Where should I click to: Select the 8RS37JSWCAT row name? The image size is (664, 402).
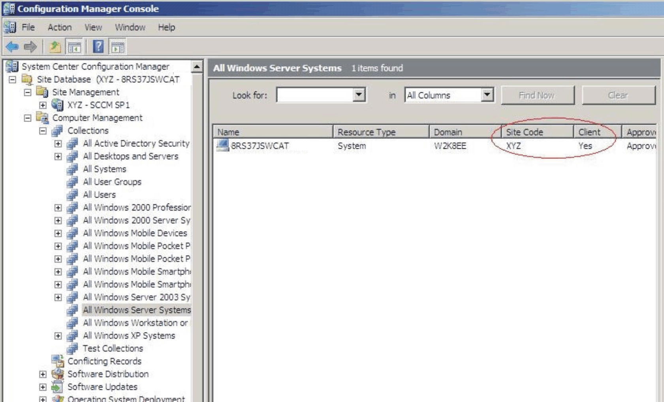[x=260, y=146]
